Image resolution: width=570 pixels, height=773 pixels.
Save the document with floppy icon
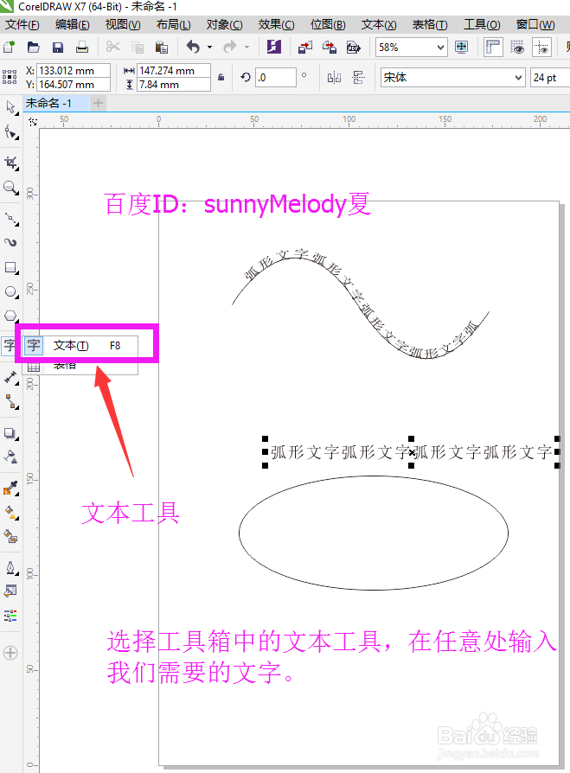coord(58,48)
